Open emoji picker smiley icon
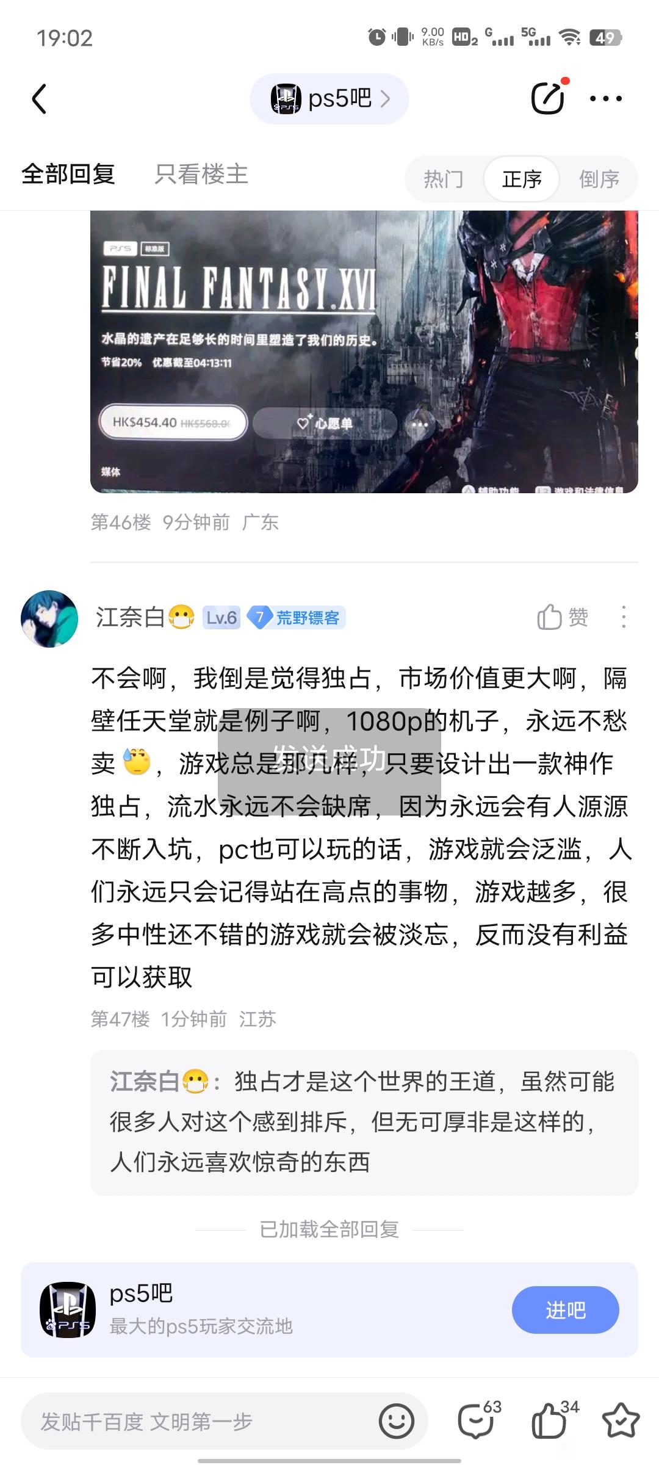 coord(397,1421)
